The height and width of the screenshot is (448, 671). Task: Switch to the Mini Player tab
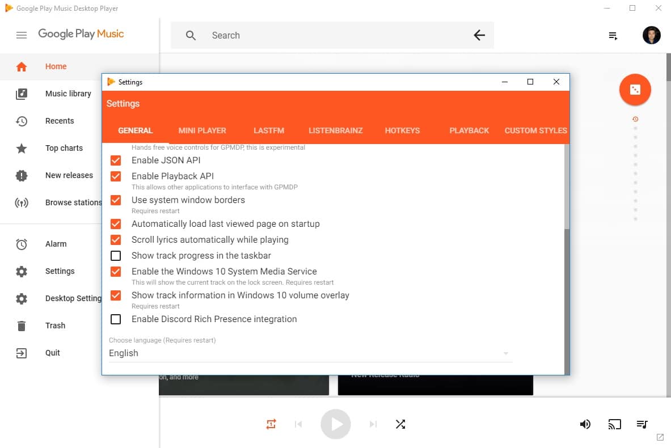202,130
